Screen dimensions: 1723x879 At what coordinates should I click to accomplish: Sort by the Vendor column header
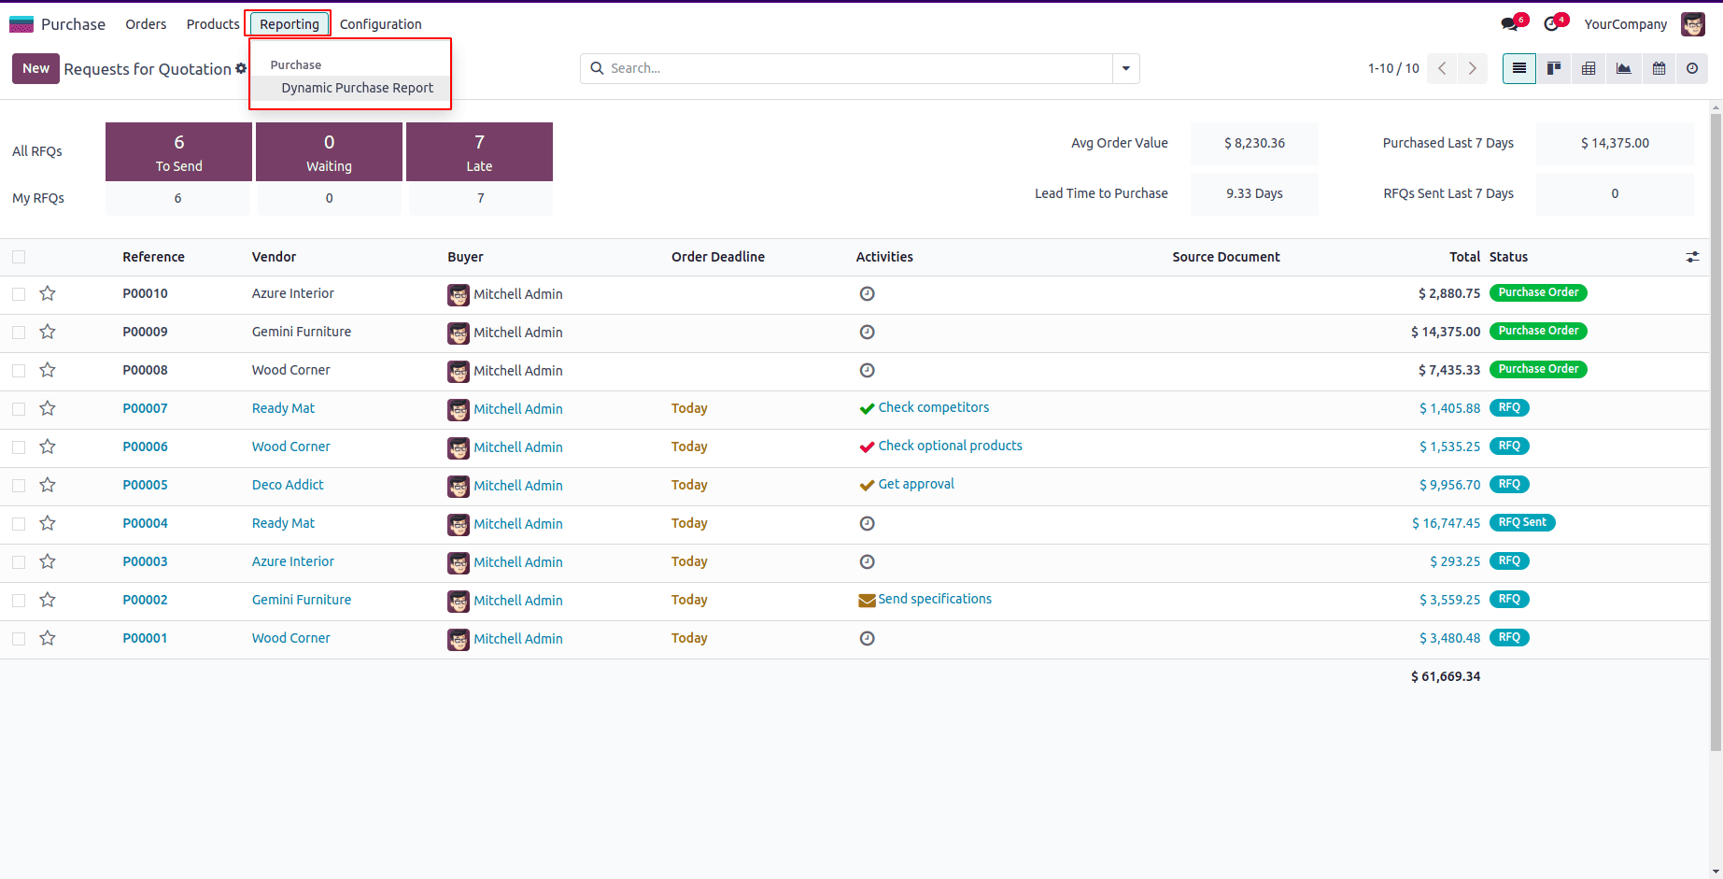pos(274,257)
